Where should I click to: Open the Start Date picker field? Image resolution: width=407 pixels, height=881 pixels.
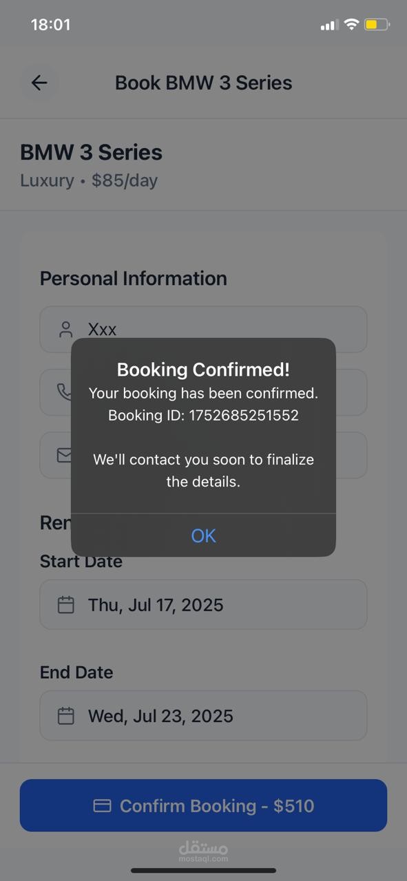click(x=203, y=604)
